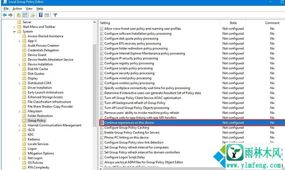Select the Group Policy folder in tree
Screen dimensions: 285x170
[37, 120]
